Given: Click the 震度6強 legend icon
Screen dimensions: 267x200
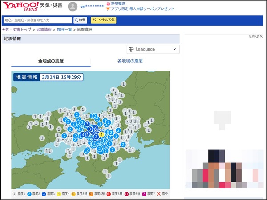Looking at the screenshot, I should pos(126,194).
